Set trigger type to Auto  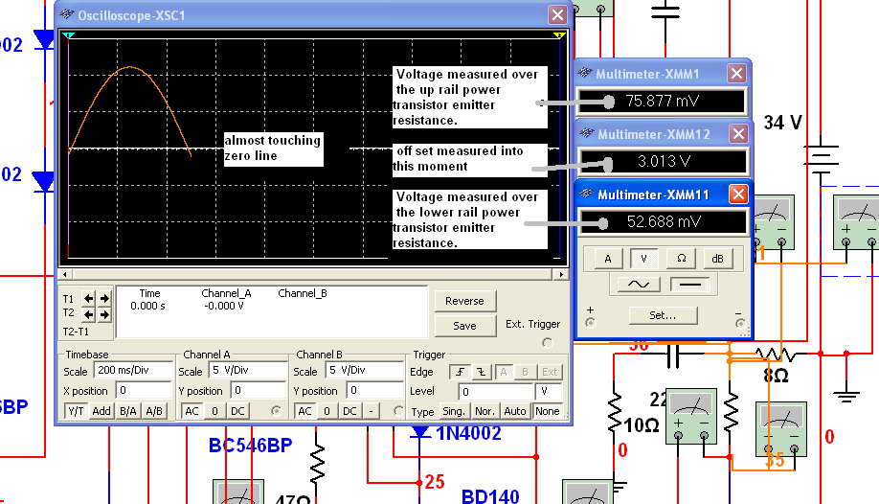pos(514,411)
